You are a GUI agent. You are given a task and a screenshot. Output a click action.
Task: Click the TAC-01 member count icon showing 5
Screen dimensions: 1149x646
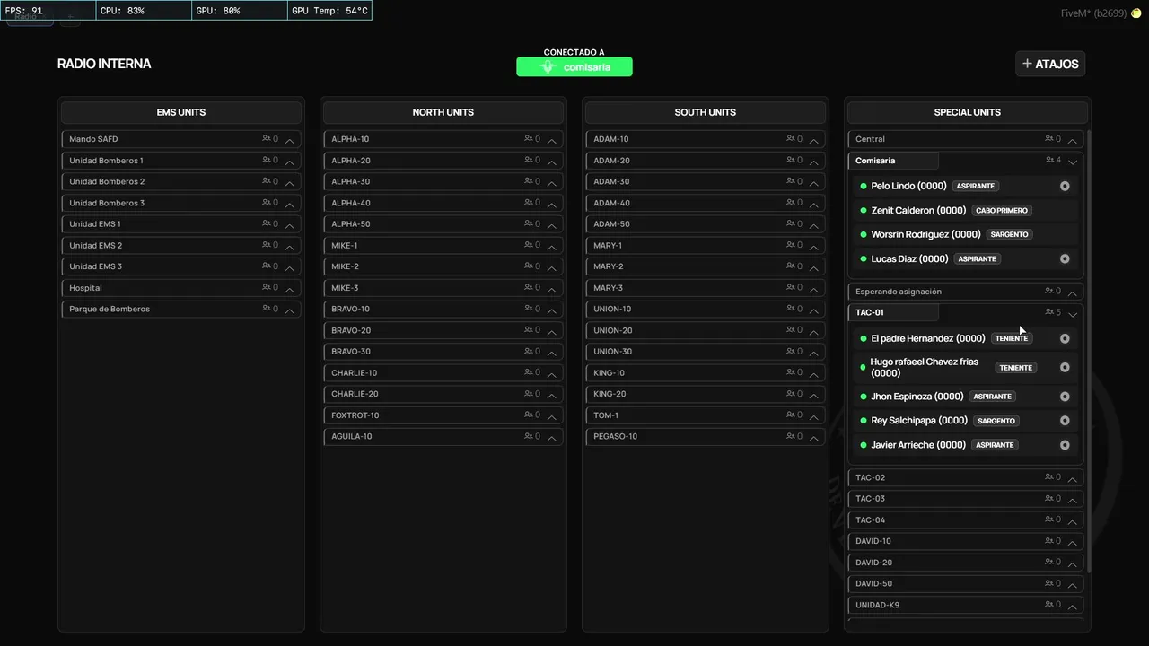(x=1050, y=312)
